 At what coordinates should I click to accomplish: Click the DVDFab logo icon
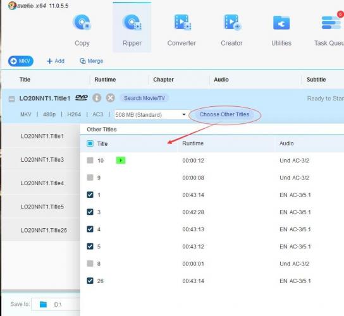pos(12,6)
